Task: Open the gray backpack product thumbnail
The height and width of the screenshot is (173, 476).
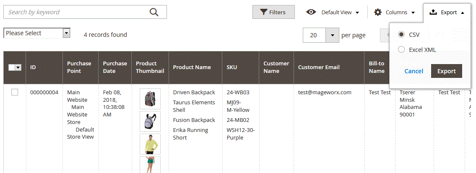Action: coord(150,99)
